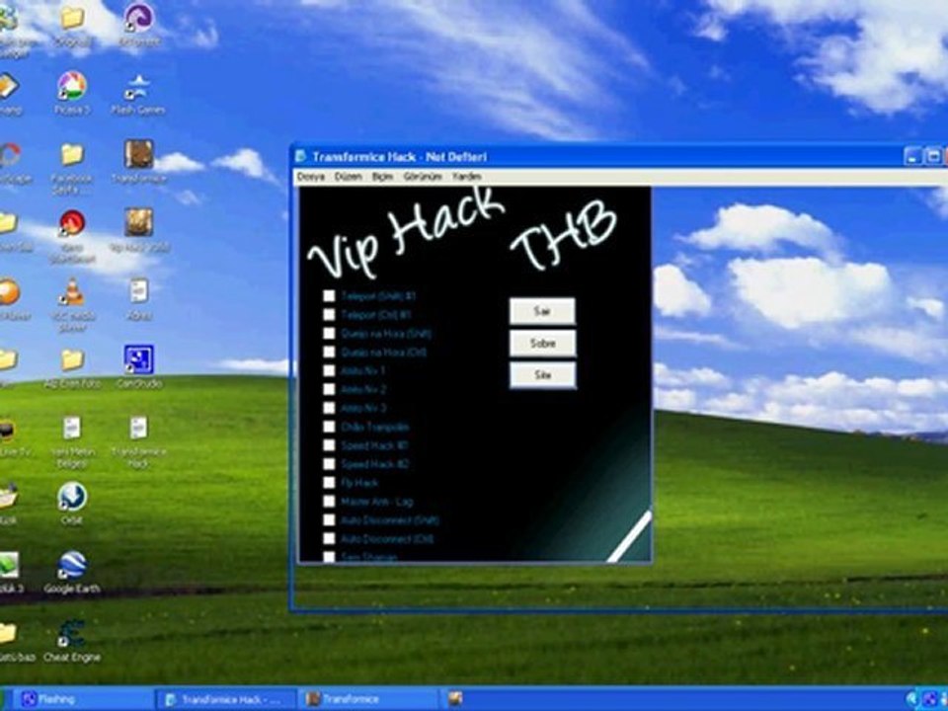This screenshot has height=711, width=948.
Task: Open the Google Earth desktop icon
Action: point(72,572)
